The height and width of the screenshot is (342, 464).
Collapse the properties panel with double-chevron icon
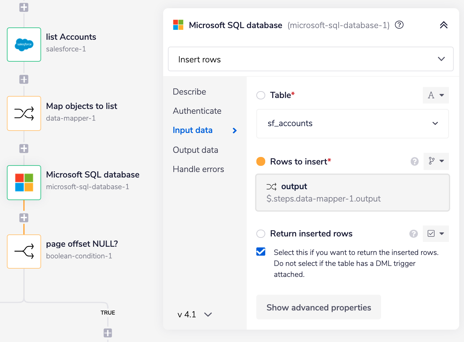pyautogui.click(x=443, y=25)
